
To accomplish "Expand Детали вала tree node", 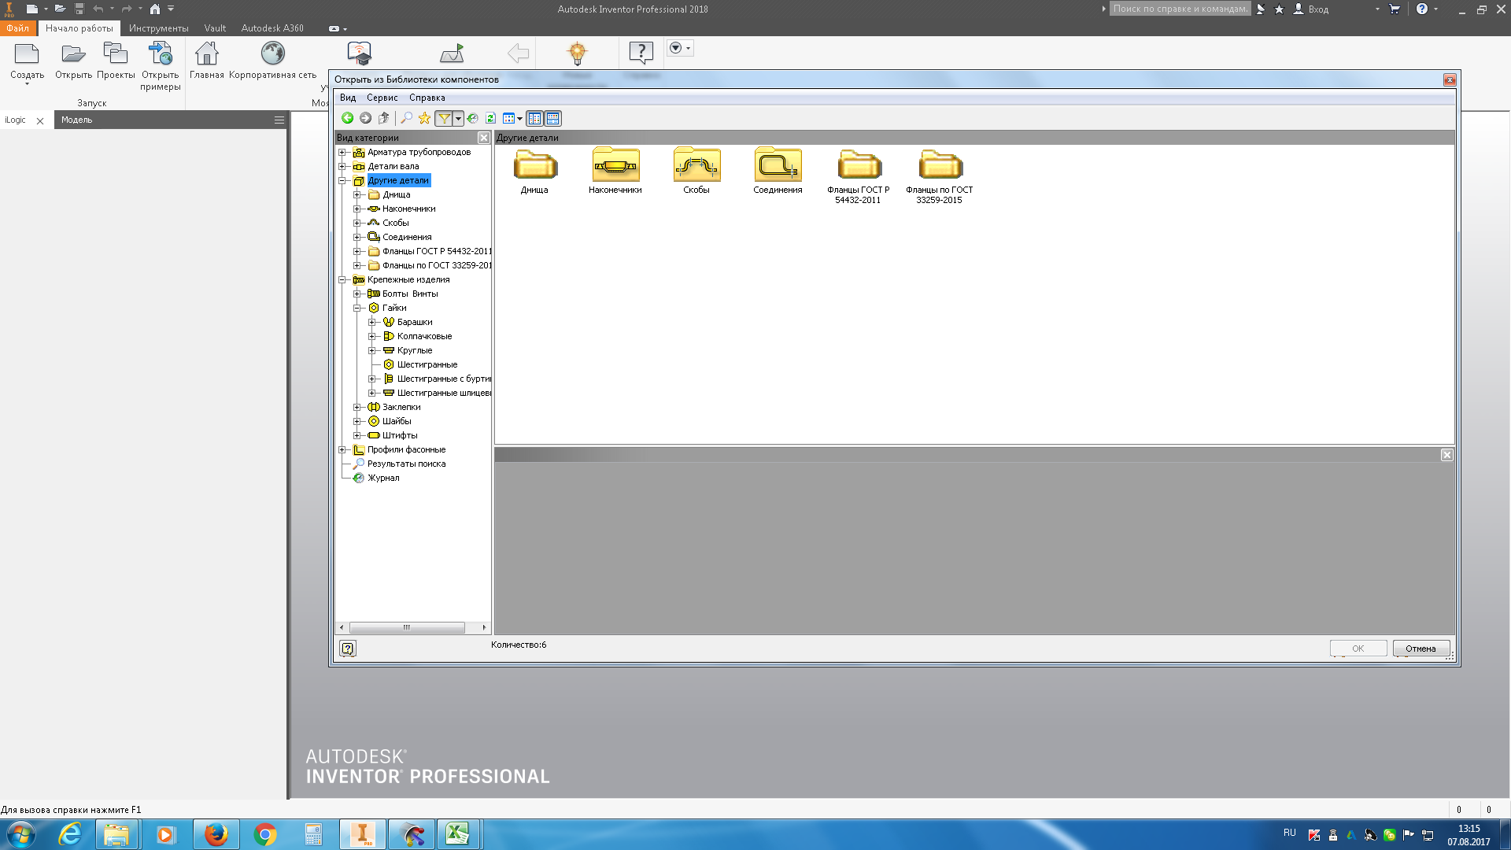I will [342, 166].
